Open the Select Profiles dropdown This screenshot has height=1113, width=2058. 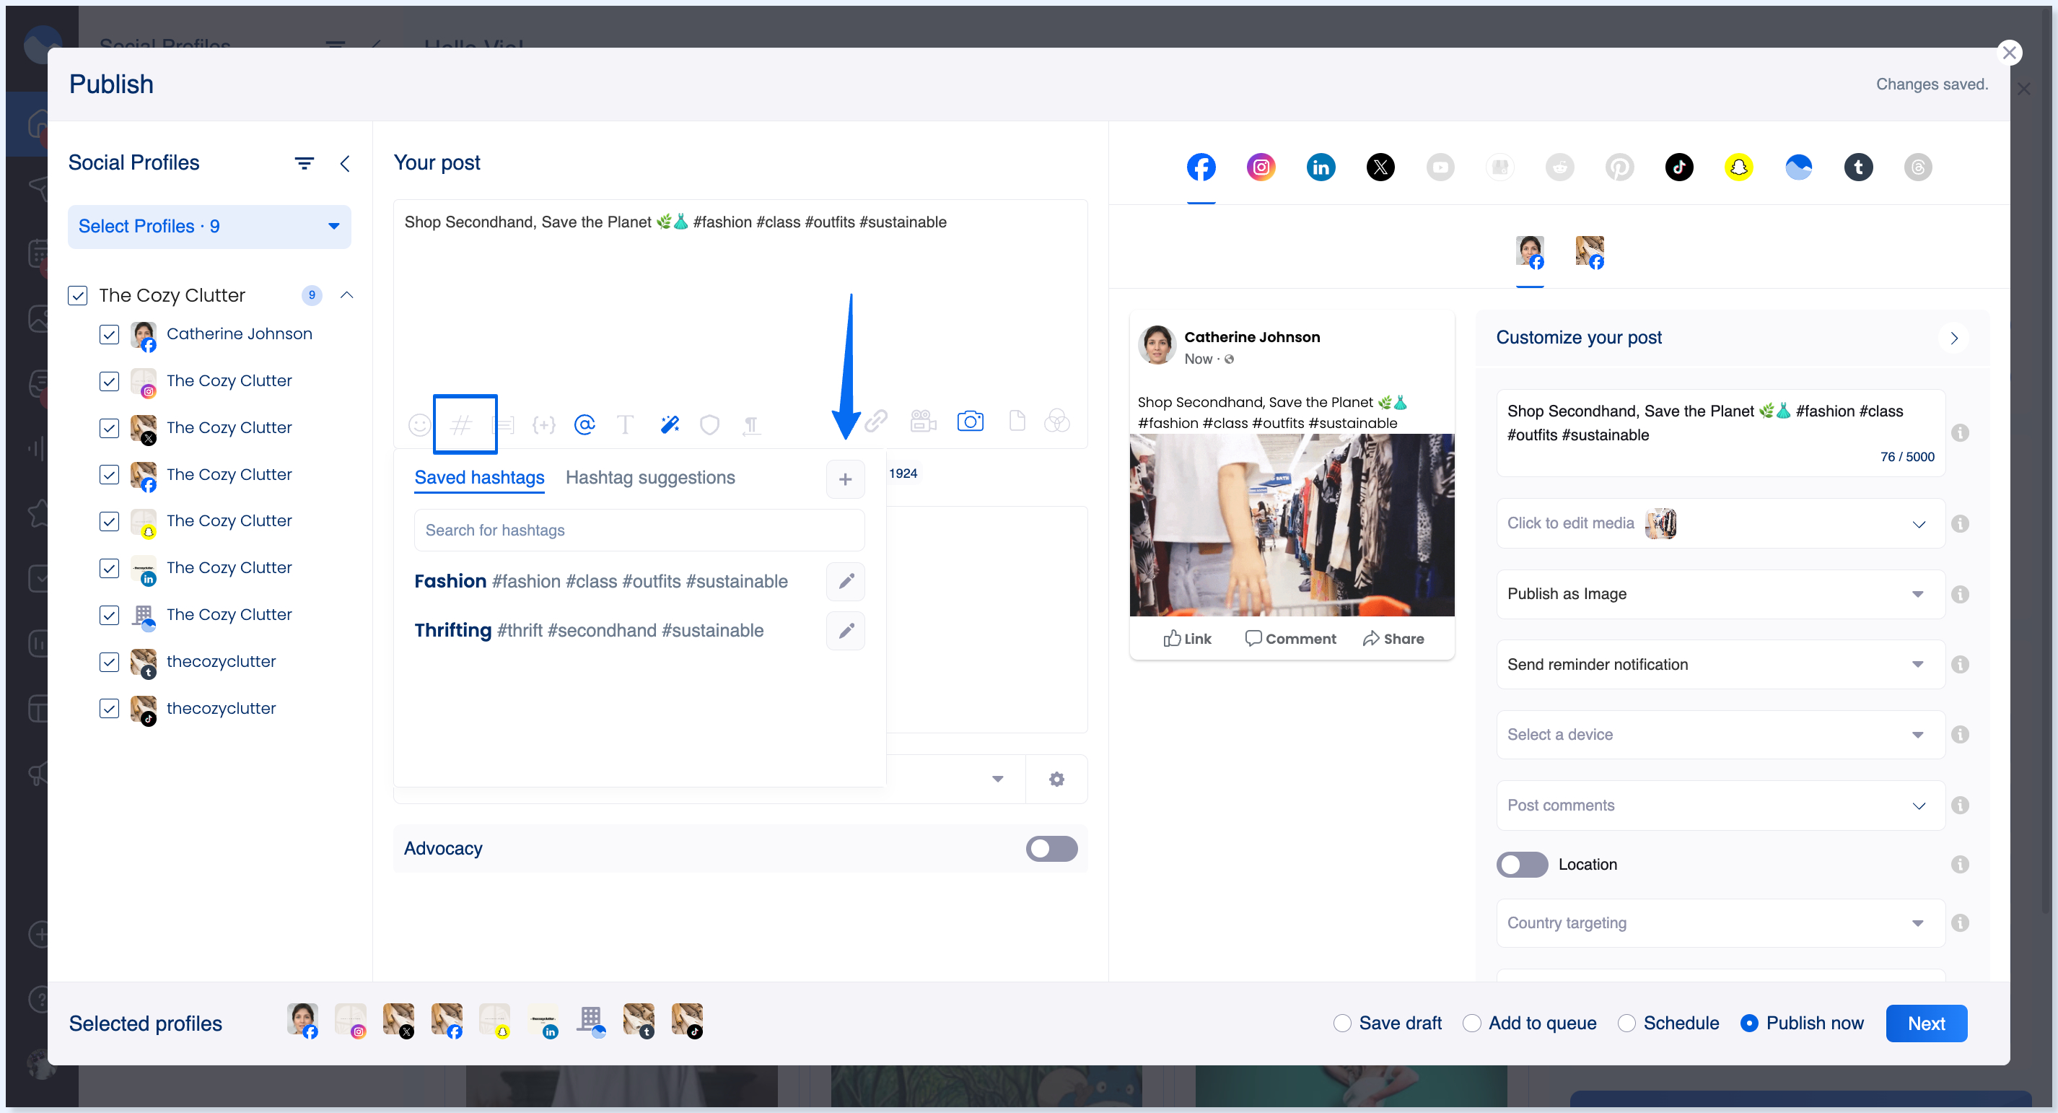[x=209, y=227]
